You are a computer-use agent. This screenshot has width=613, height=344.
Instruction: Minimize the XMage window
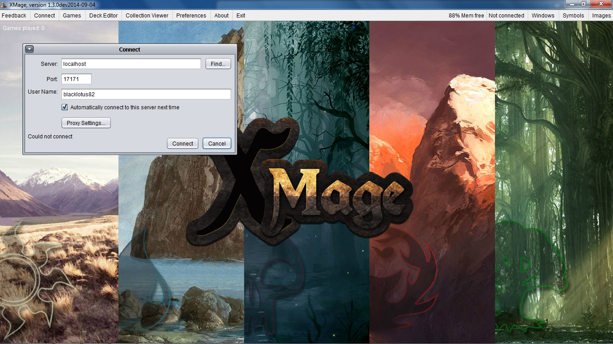(572, 4)
